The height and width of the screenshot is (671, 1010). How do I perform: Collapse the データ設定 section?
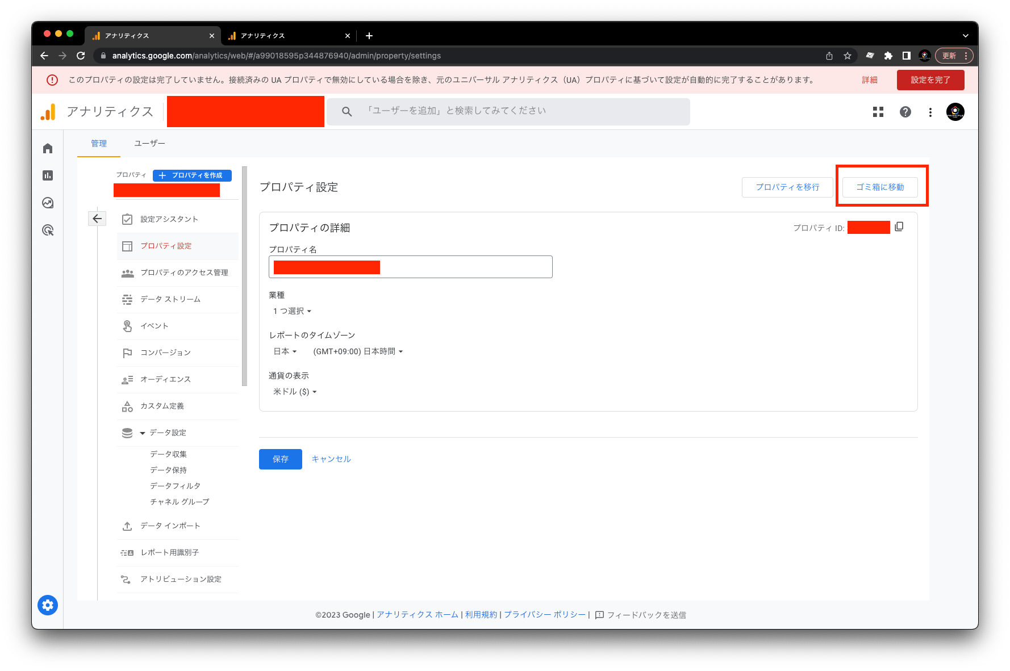point(143,433)
